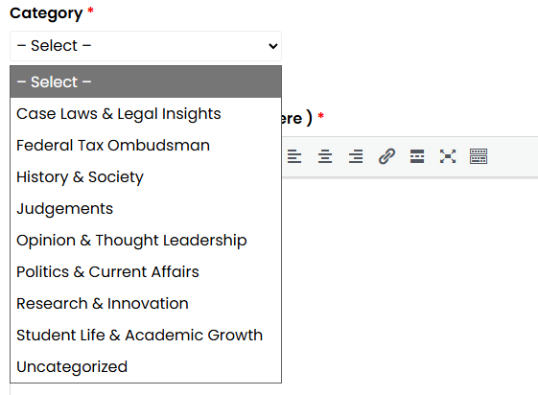Enter fullscreen editor mode via expand icon

point(448,156)
